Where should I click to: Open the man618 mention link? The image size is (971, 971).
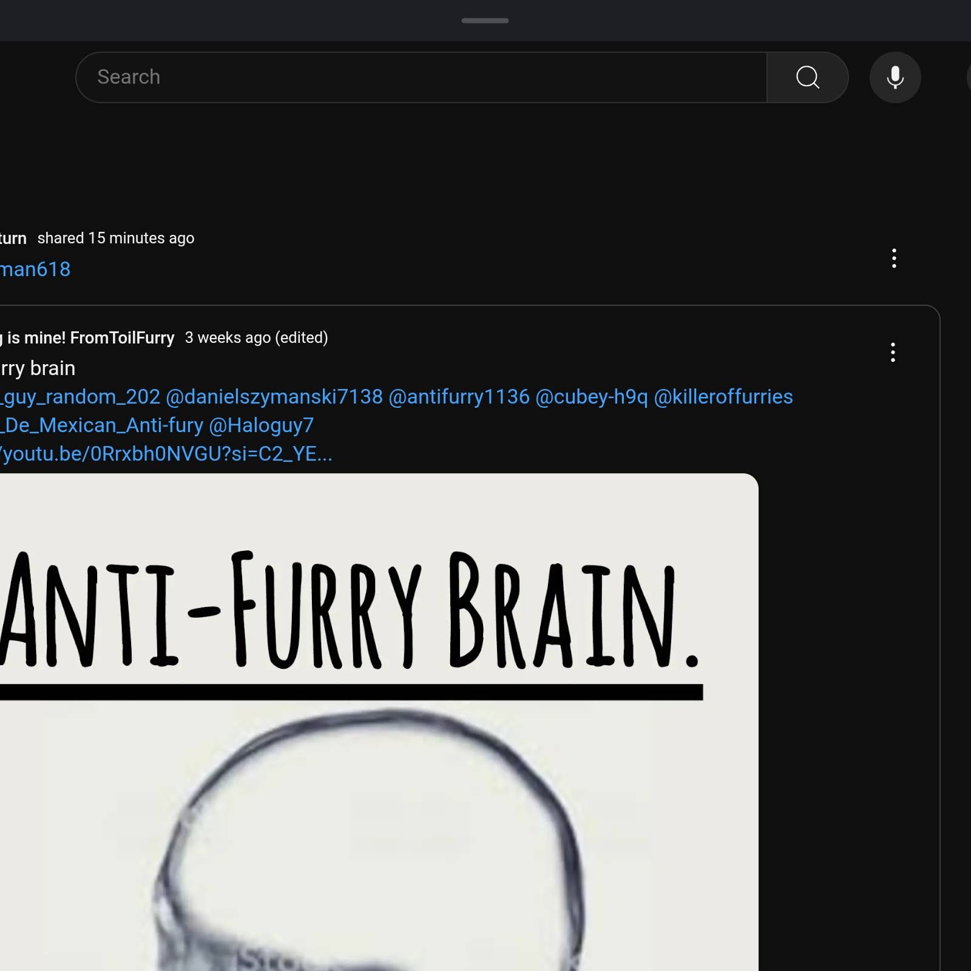coord(35,269)
